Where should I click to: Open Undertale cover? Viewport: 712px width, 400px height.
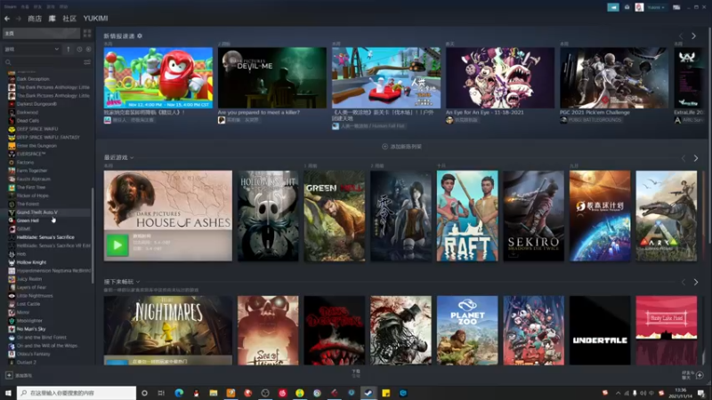coord(600,331)
